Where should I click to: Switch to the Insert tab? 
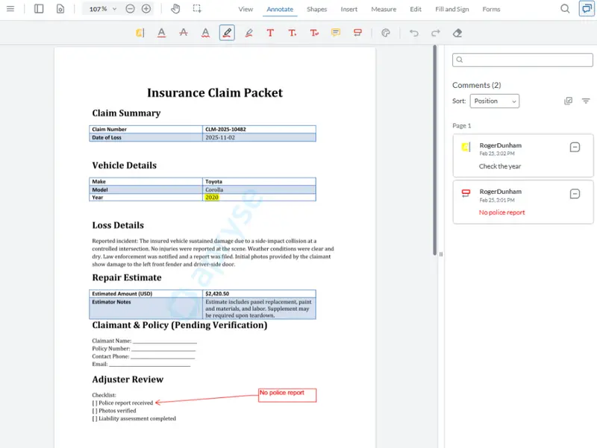(x=349, y=9)
